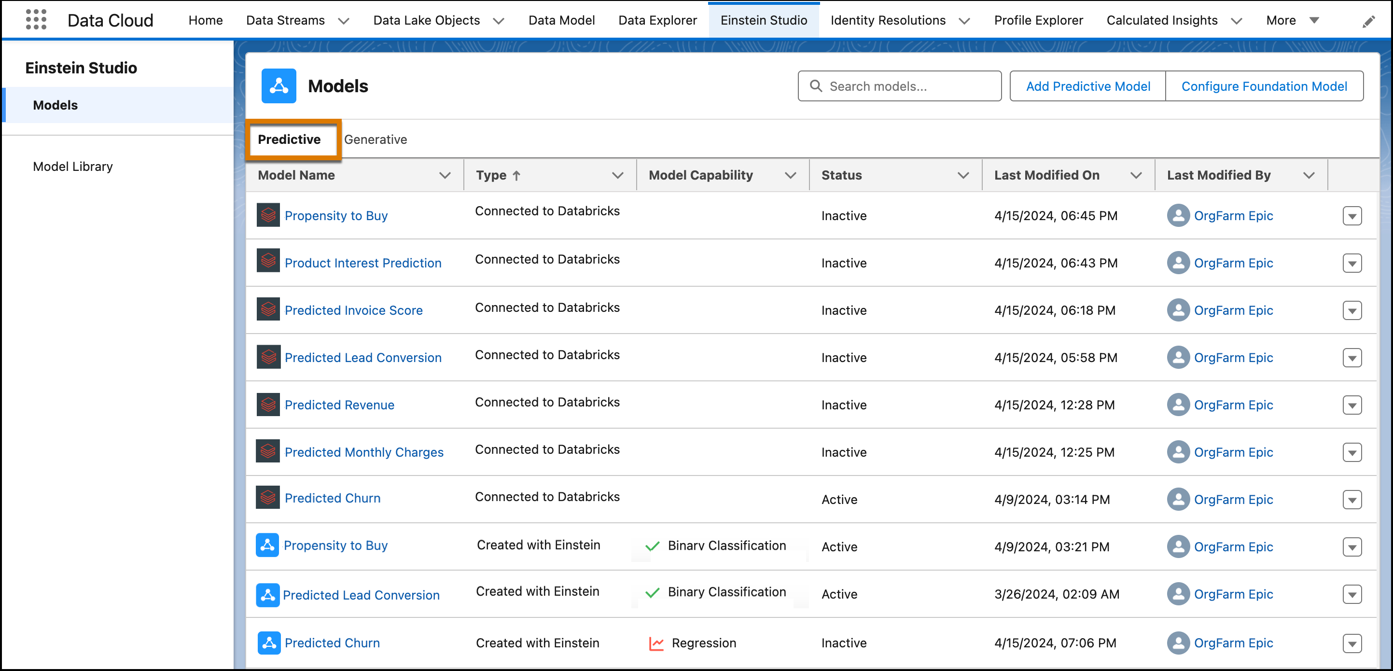Click the Databricks icon beside Predicted Monthly Charges
The height and width of the screenshot is (671, 1393).
(268, 451)
